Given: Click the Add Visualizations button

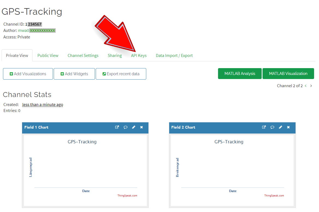Looking at the screenshot, I should point(28,74).
